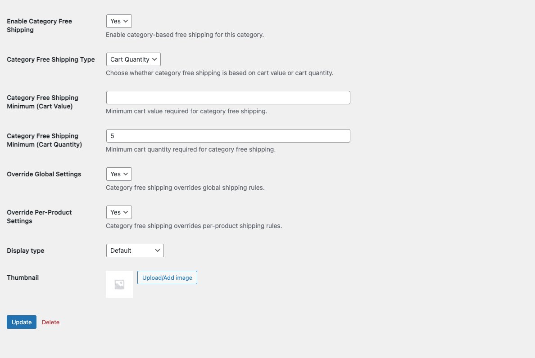
Task: Click the Category Free Shipping Minimum (Cart Quantity) label
Action: point(44,140)
